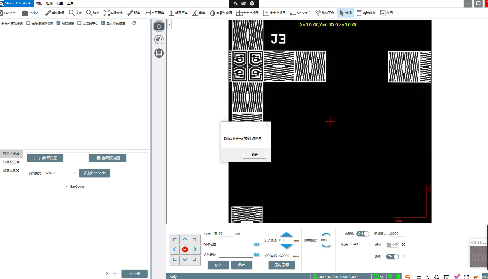Click the refresh icon beside 显示平台位置
Viewport: 488px width, 279px height.
click(134, 23)
